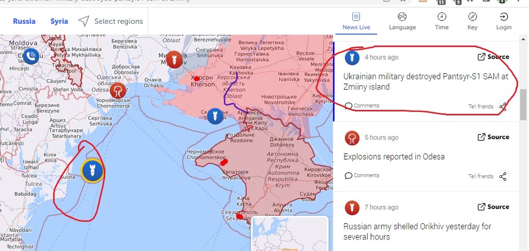Open the Time selector
The height and width of the screenshot is (251, 529).
pos(442,22)
